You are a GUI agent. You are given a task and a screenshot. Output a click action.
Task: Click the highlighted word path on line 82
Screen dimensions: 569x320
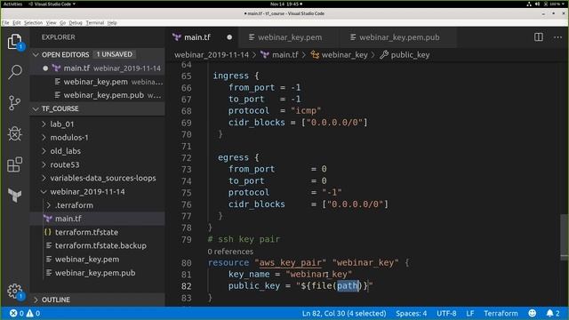click(348, 286)
